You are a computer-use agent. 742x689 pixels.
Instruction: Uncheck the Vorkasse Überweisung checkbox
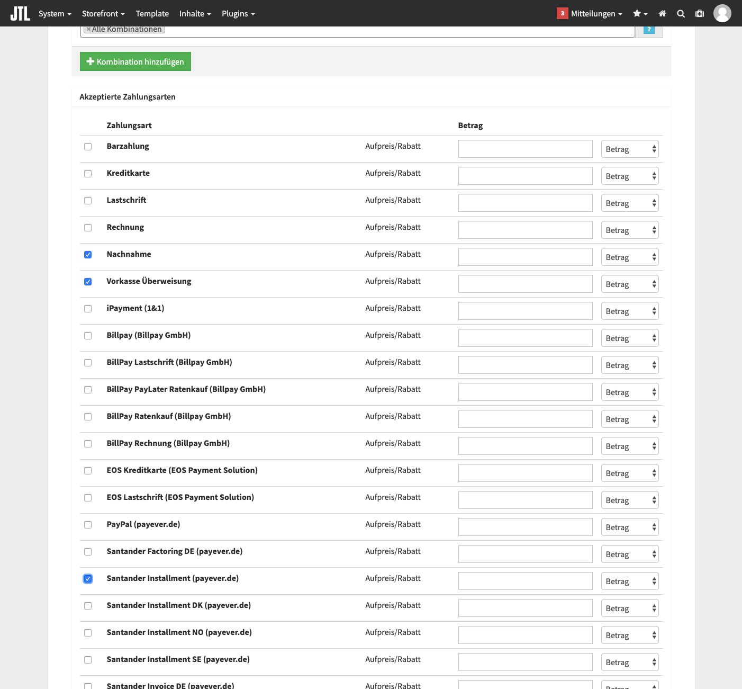coord(88,282)
